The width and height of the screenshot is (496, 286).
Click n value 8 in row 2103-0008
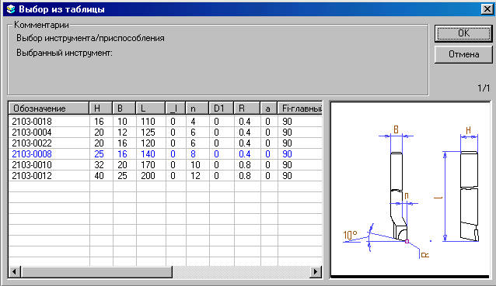pyautogui.click(x=193, y=154)
